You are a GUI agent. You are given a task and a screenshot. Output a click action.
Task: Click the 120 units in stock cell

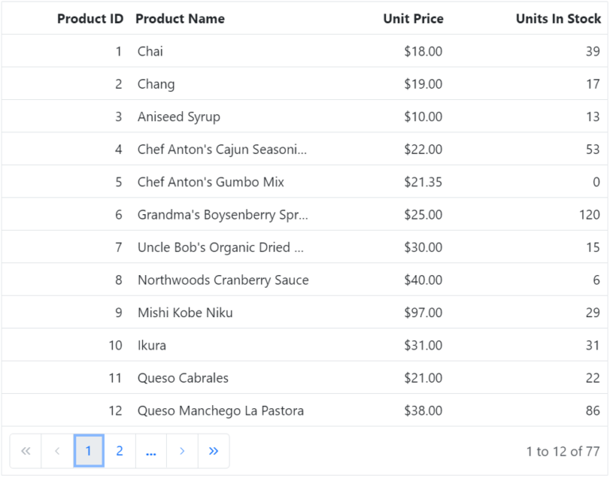tap(589, 215)
